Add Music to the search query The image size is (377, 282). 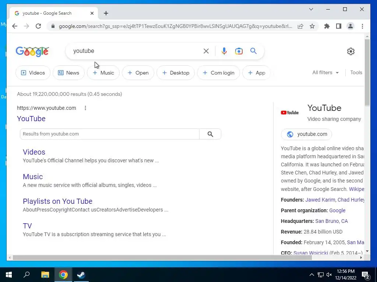coord(103,73)
